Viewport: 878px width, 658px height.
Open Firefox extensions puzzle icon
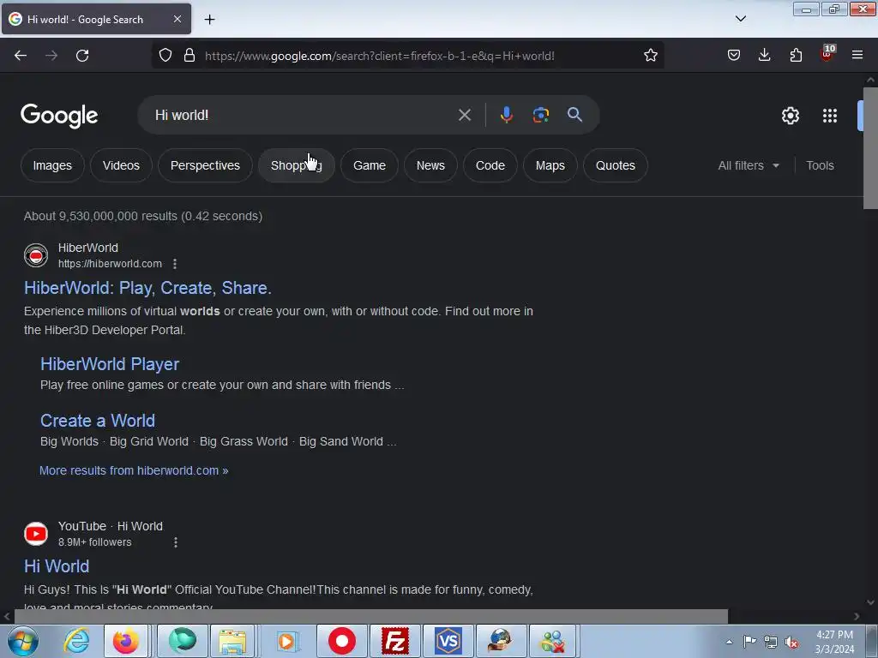pos(796,56)
